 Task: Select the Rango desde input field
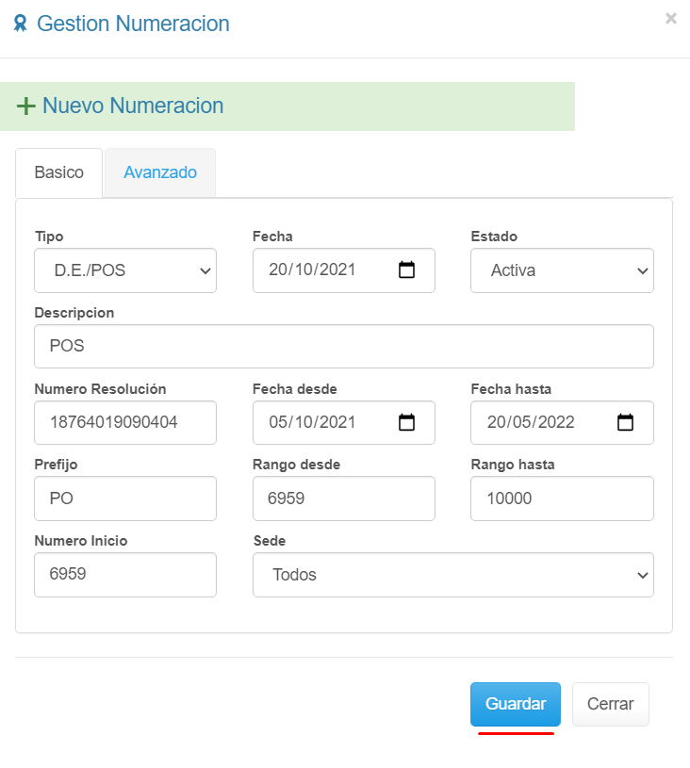tap(344, 498)
